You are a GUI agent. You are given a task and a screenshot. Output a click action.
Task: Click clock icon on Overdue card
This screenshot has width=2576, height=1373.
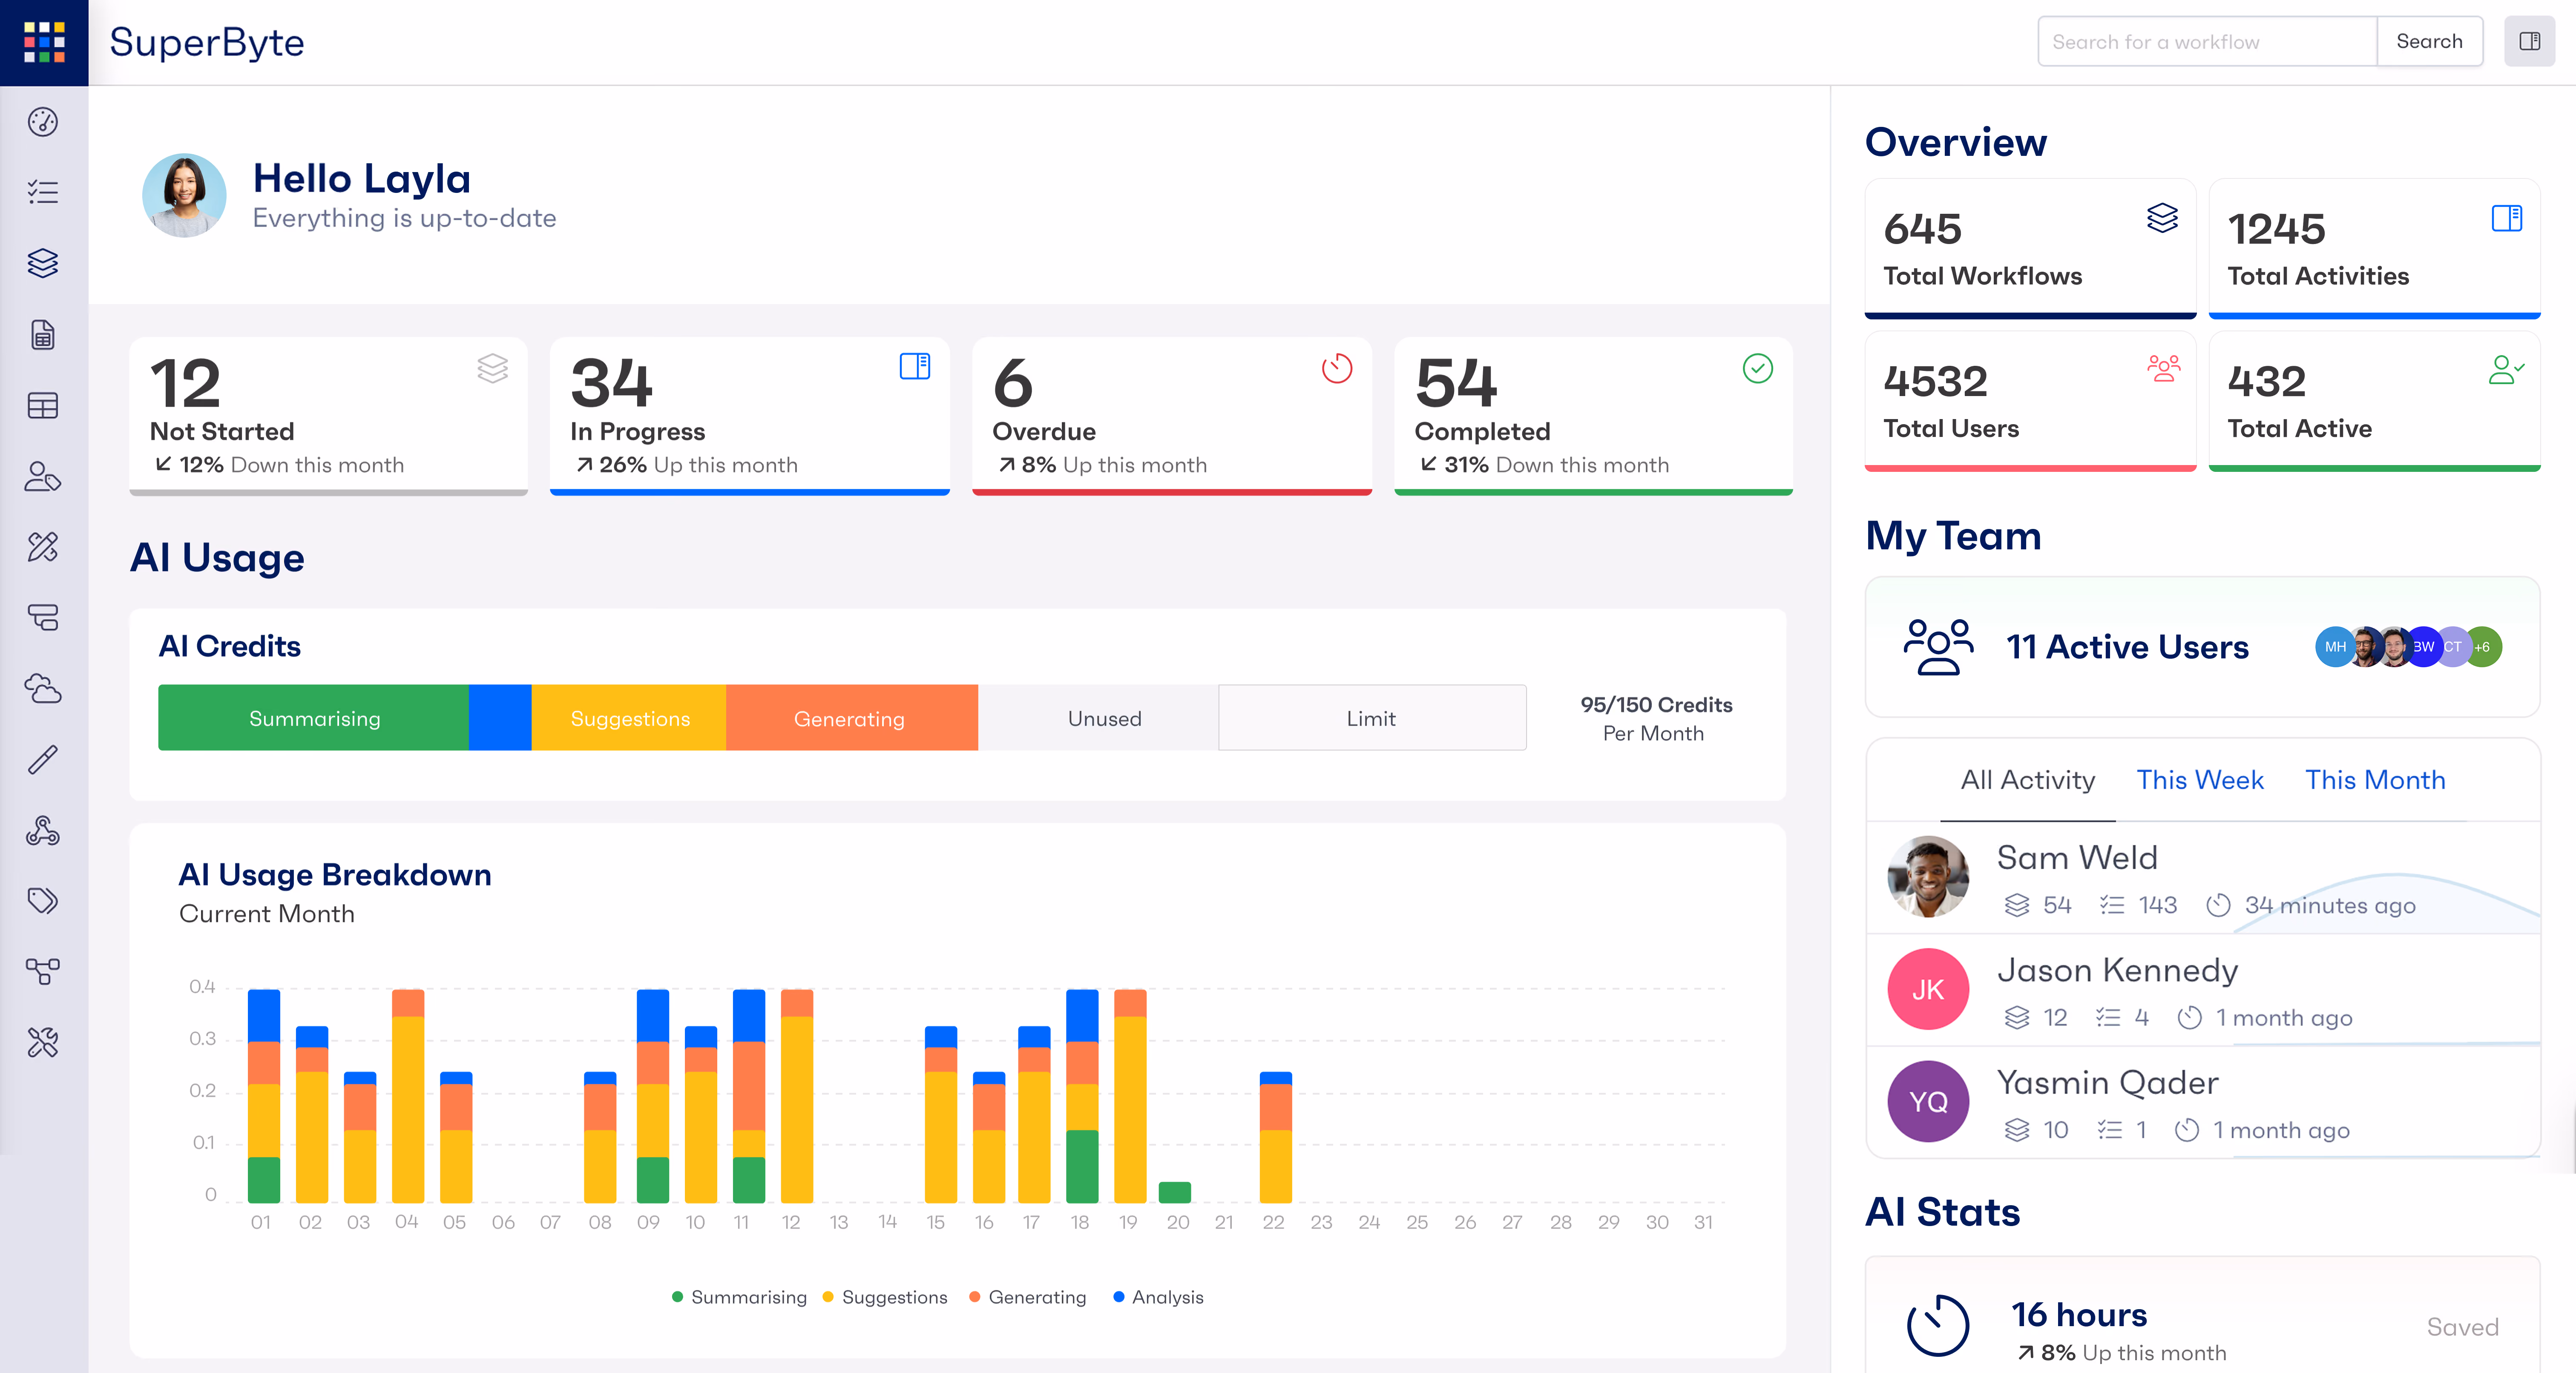1337,368
